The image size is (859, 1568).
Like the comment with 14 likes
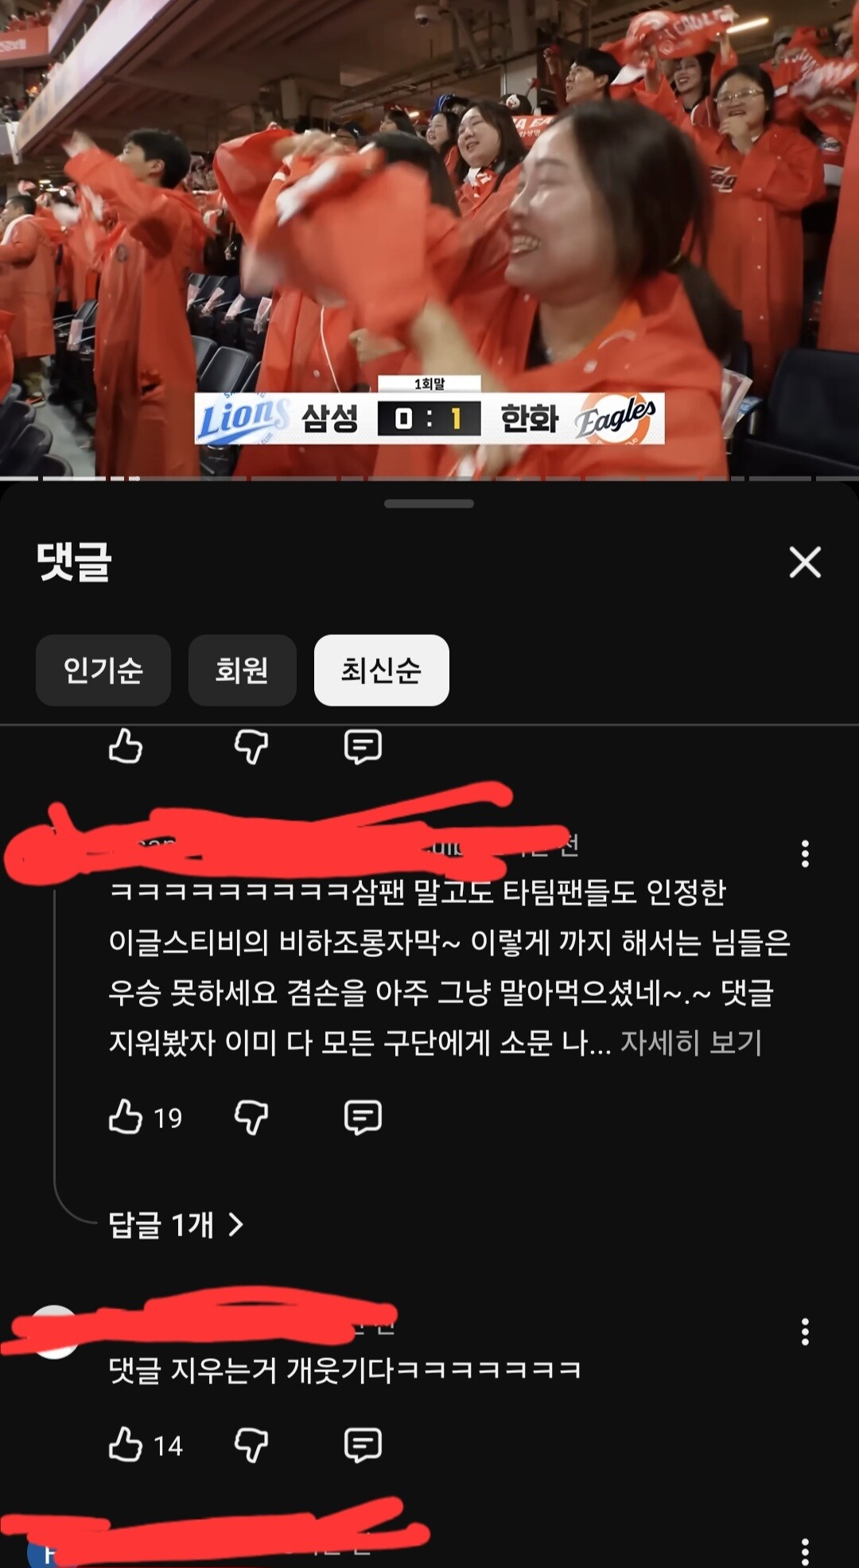pyautogui.click(x=126, y=1444)
